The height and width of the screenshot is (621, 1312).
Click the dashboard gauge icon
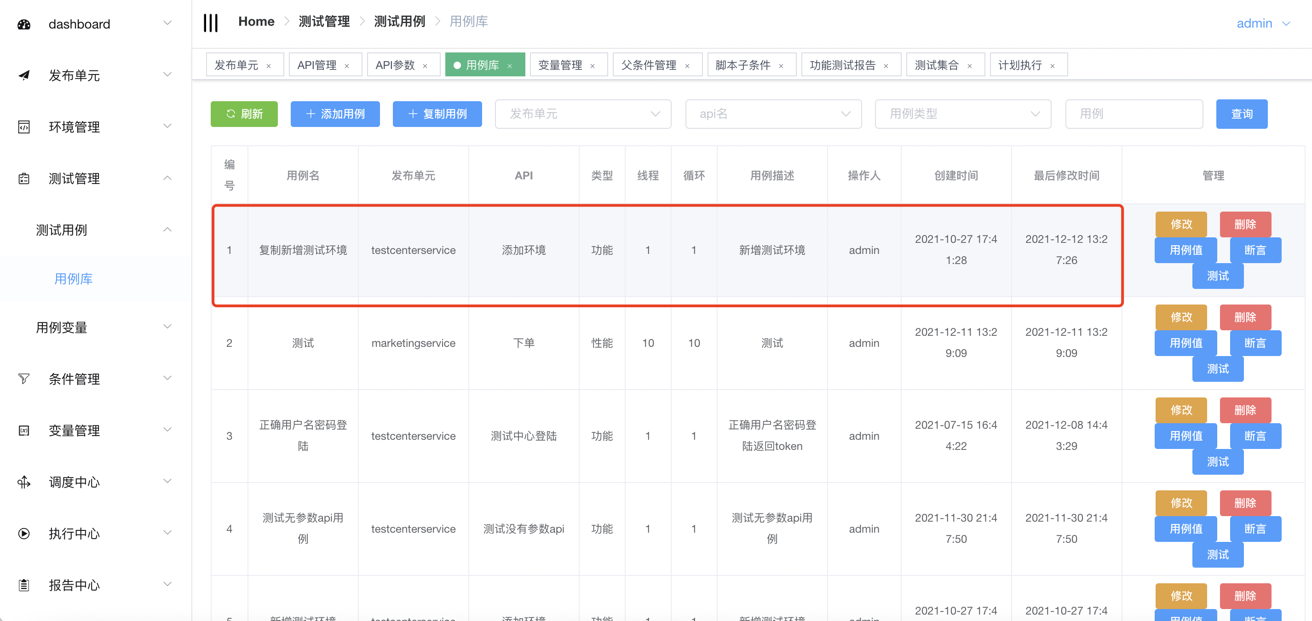pos(24,24)
